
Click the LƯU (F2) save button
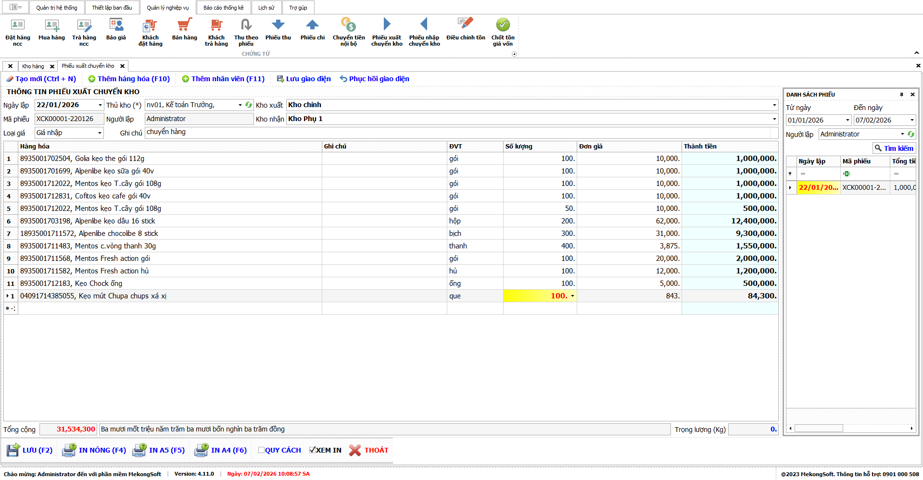30,450
